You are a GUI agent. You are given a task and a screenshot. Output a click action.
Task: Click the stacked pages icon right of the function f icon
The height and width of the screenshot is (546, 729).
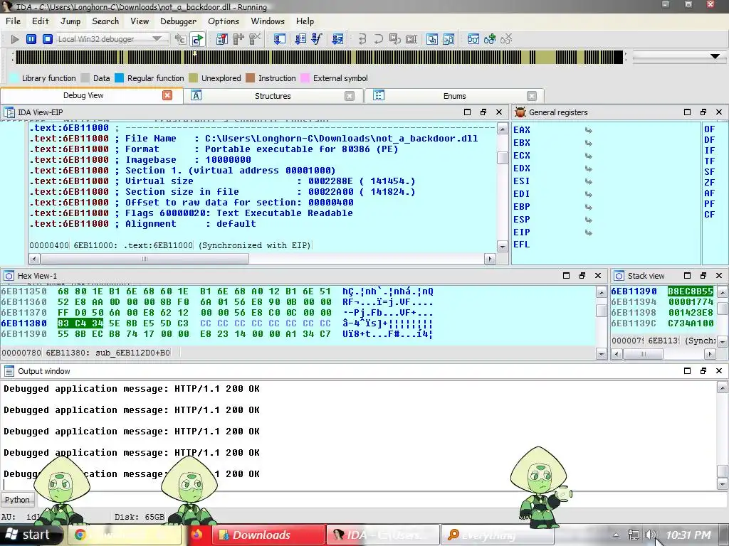tap(337, 39)
